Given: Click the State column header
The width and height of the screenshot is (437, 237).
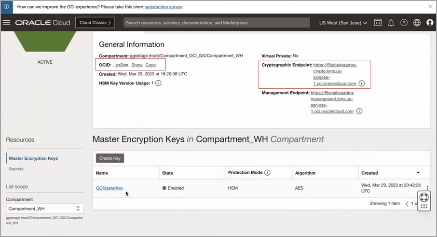Looking at the screenshot, I should click(167, 173).
